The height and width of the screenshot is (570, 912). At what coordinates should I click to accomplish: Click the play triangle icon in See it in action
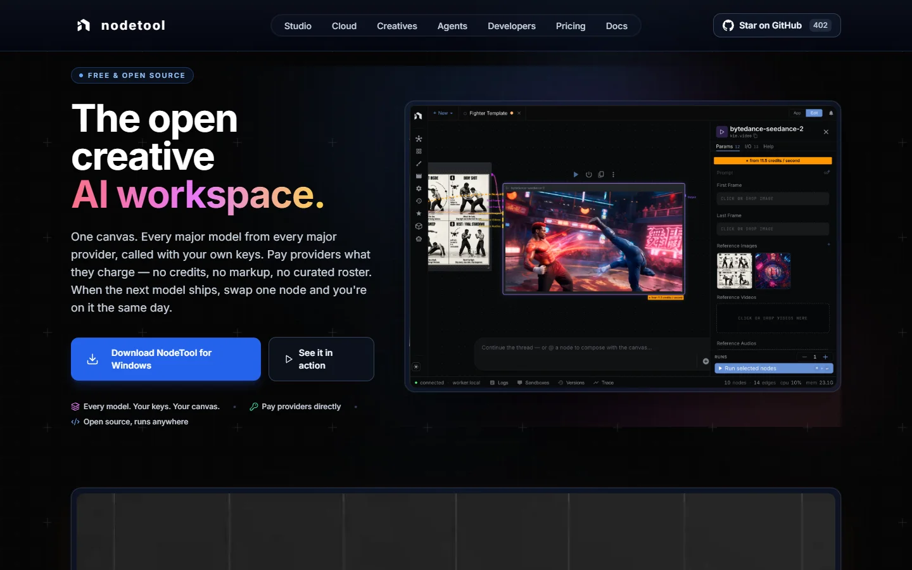pos(289,359)
